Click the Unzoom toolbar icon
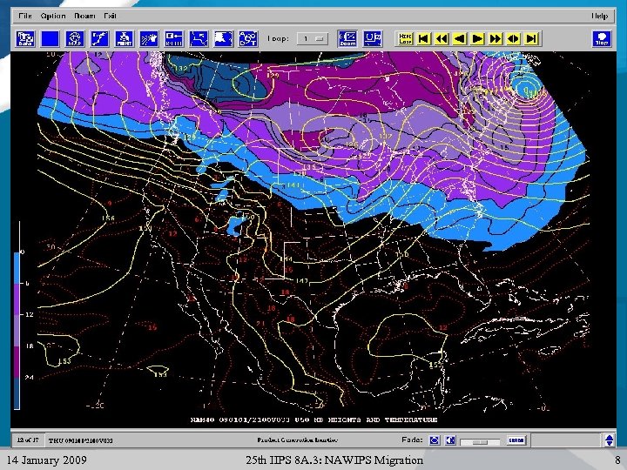This screenshot has height=470, width=627. tap(373, 39)
